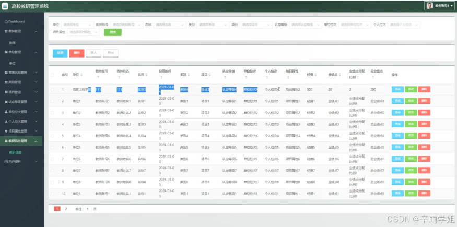Viewport: 457px width, 227px height.
Task: Click the 前往 page number input field
Action: coord(87,209)
